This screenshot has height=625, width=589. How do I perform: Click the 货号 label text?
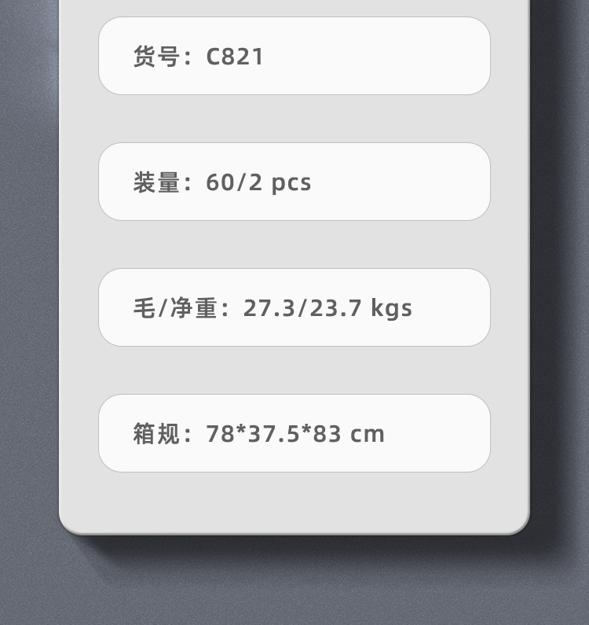coord(156,56)
